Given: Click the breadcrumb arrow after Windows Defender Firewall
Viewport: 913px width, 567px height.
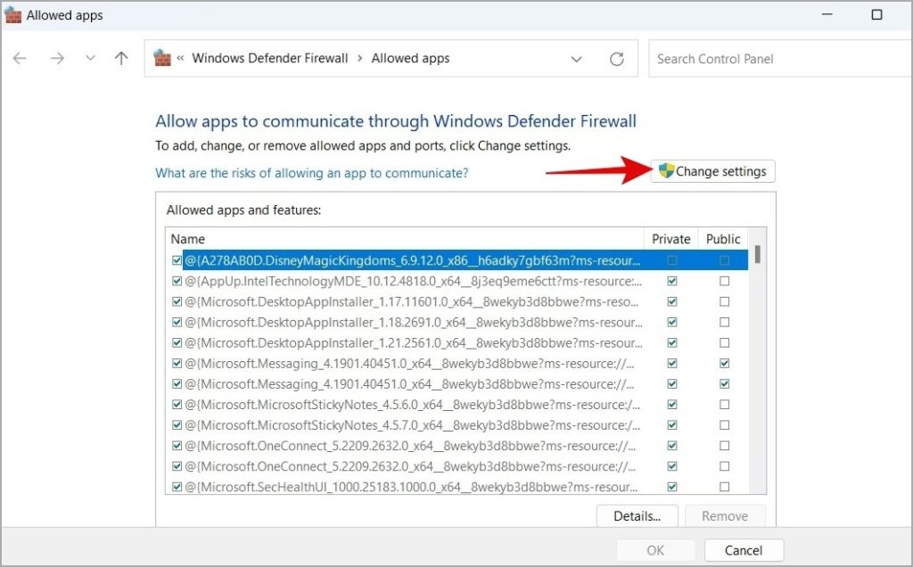Looking at the screenshot, I should point(360,58).
